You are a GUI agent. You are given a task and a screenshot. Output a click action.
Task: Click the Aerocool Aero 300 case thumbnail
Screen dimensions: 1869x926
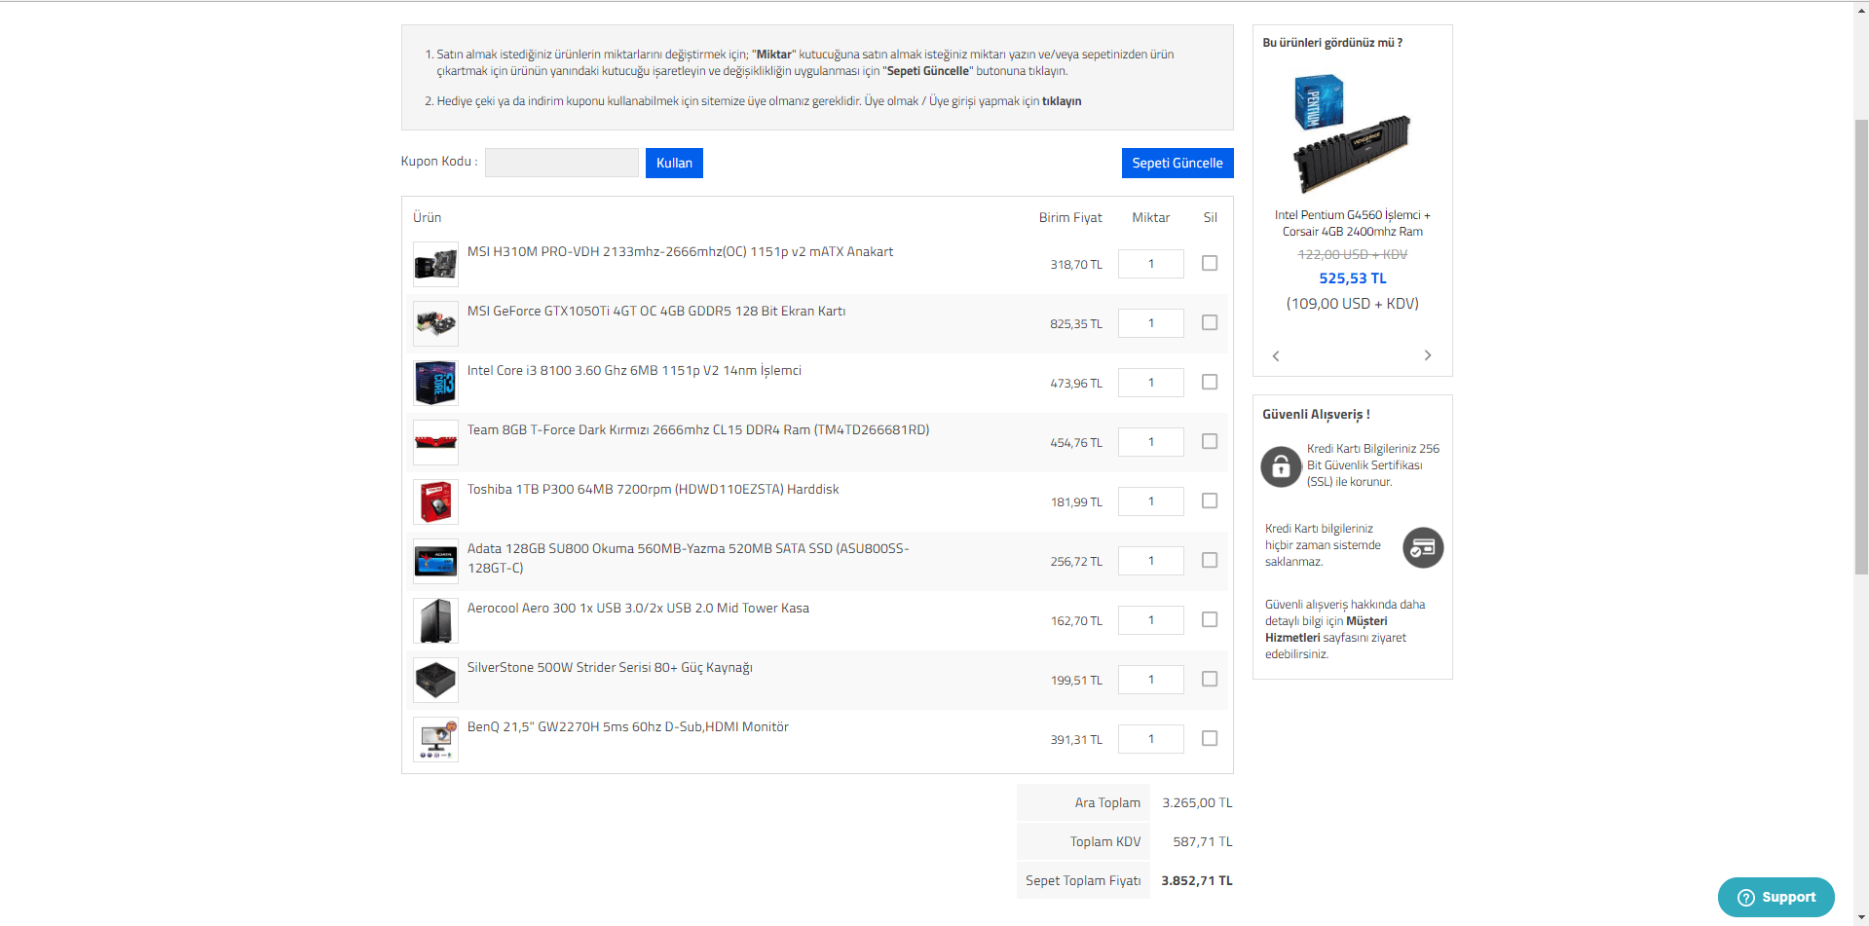435,620
